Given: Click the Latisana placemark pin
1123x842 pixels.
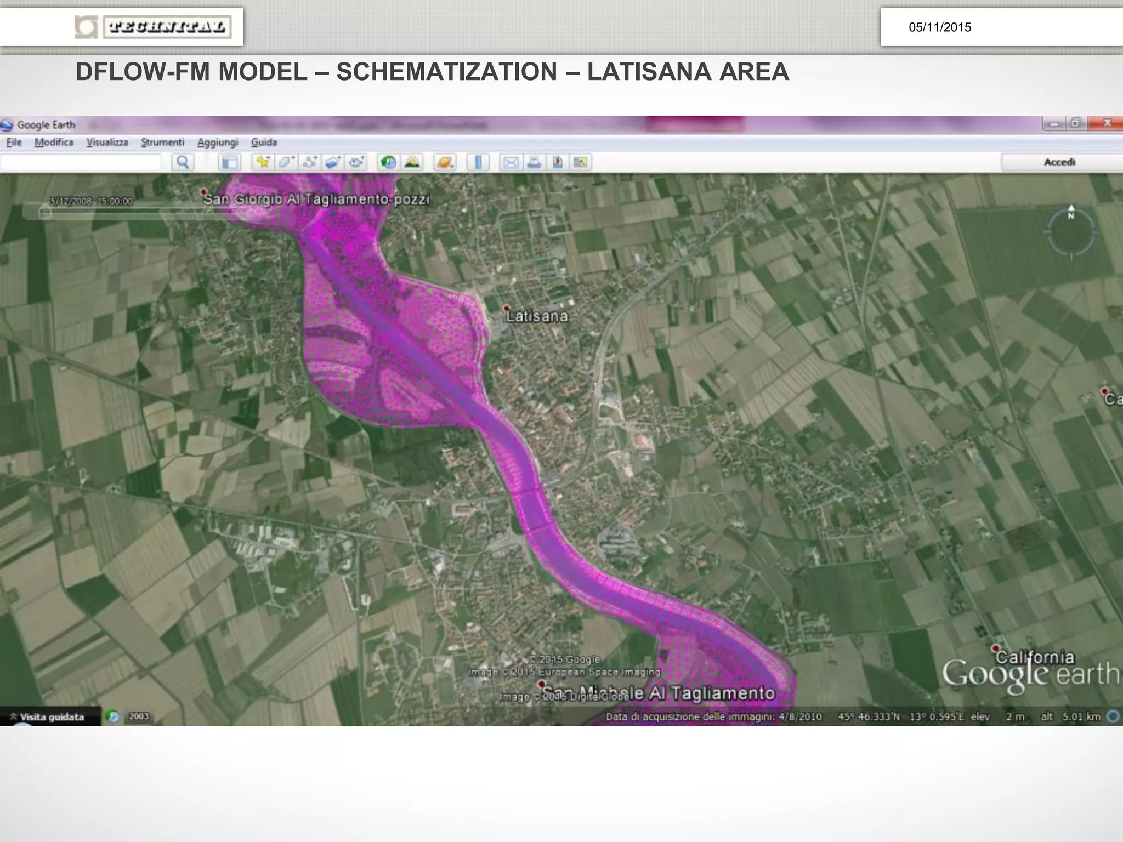Looking at the screenshot, I should tap(507, 309).
